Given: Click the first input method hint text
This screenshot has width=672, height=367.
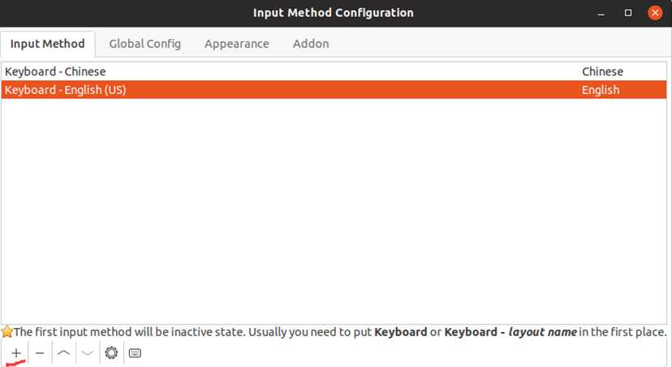Looking at the screenshot, I should pos(340,332).
